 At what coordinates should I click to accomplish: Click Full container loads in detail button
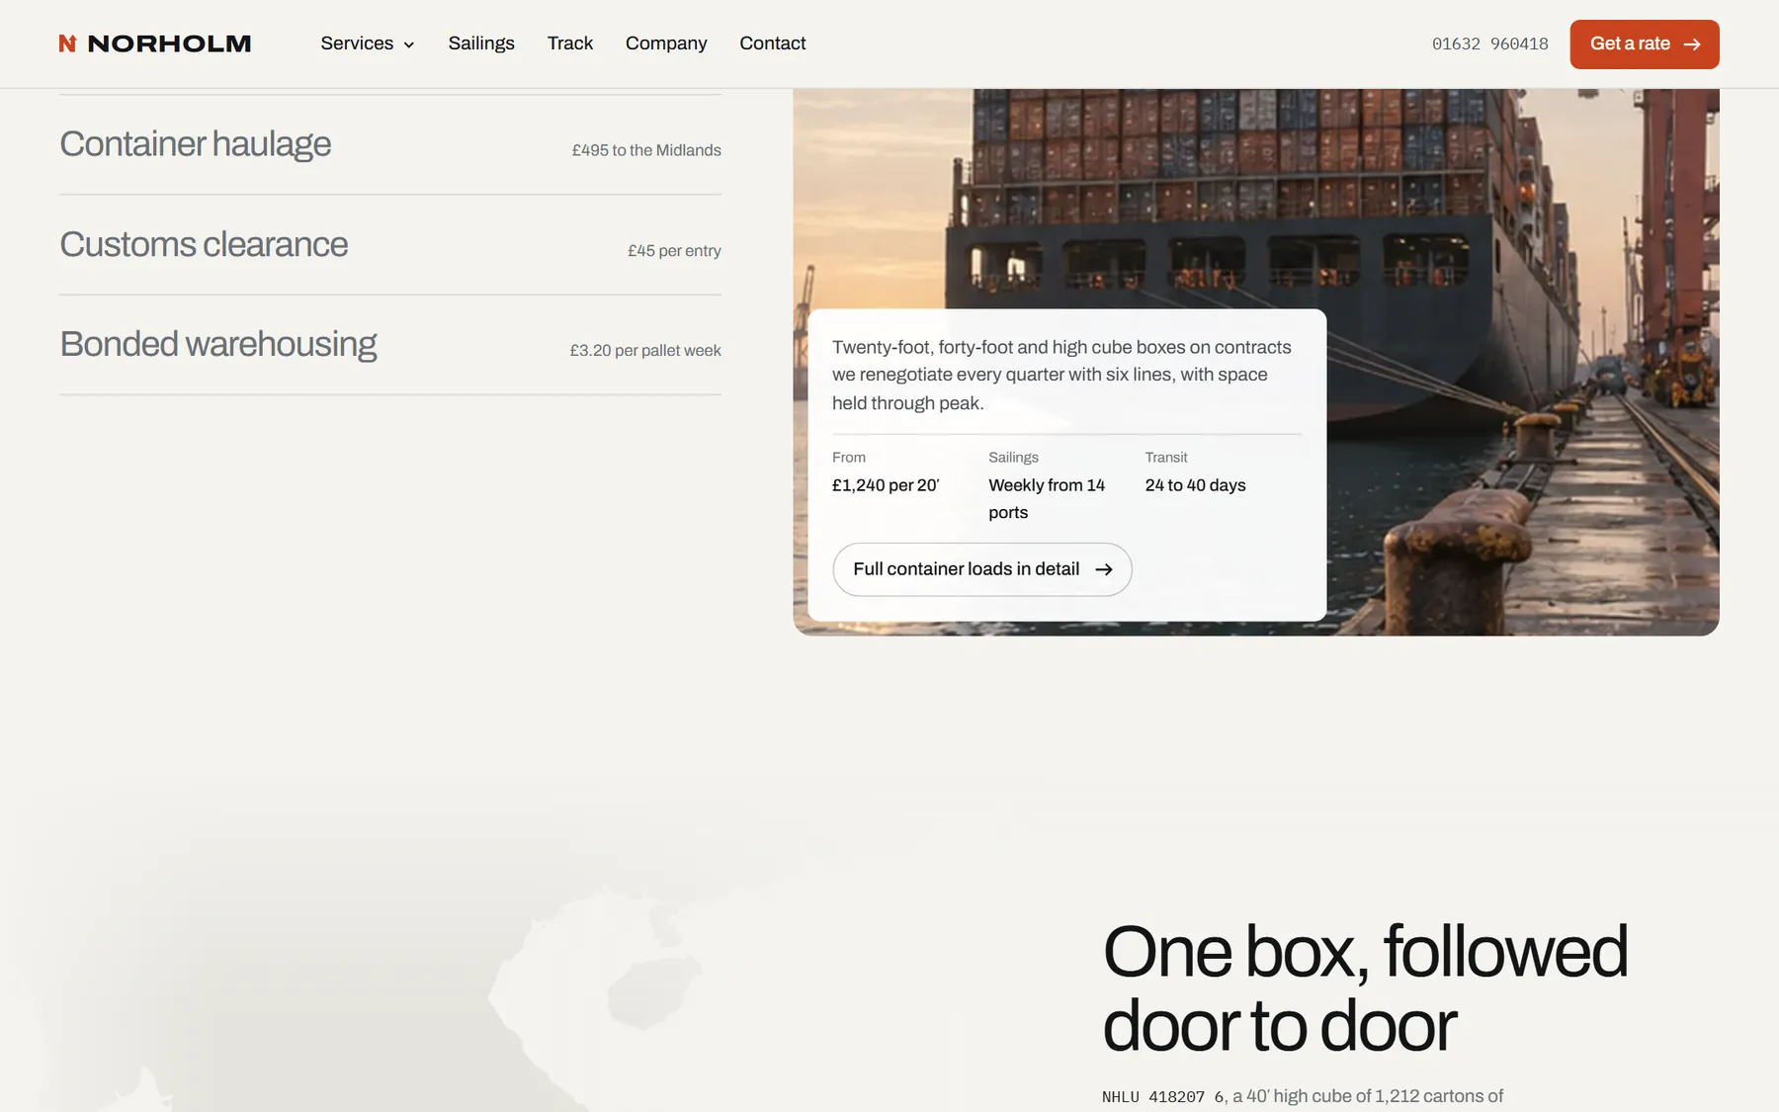tap(982, 569)
